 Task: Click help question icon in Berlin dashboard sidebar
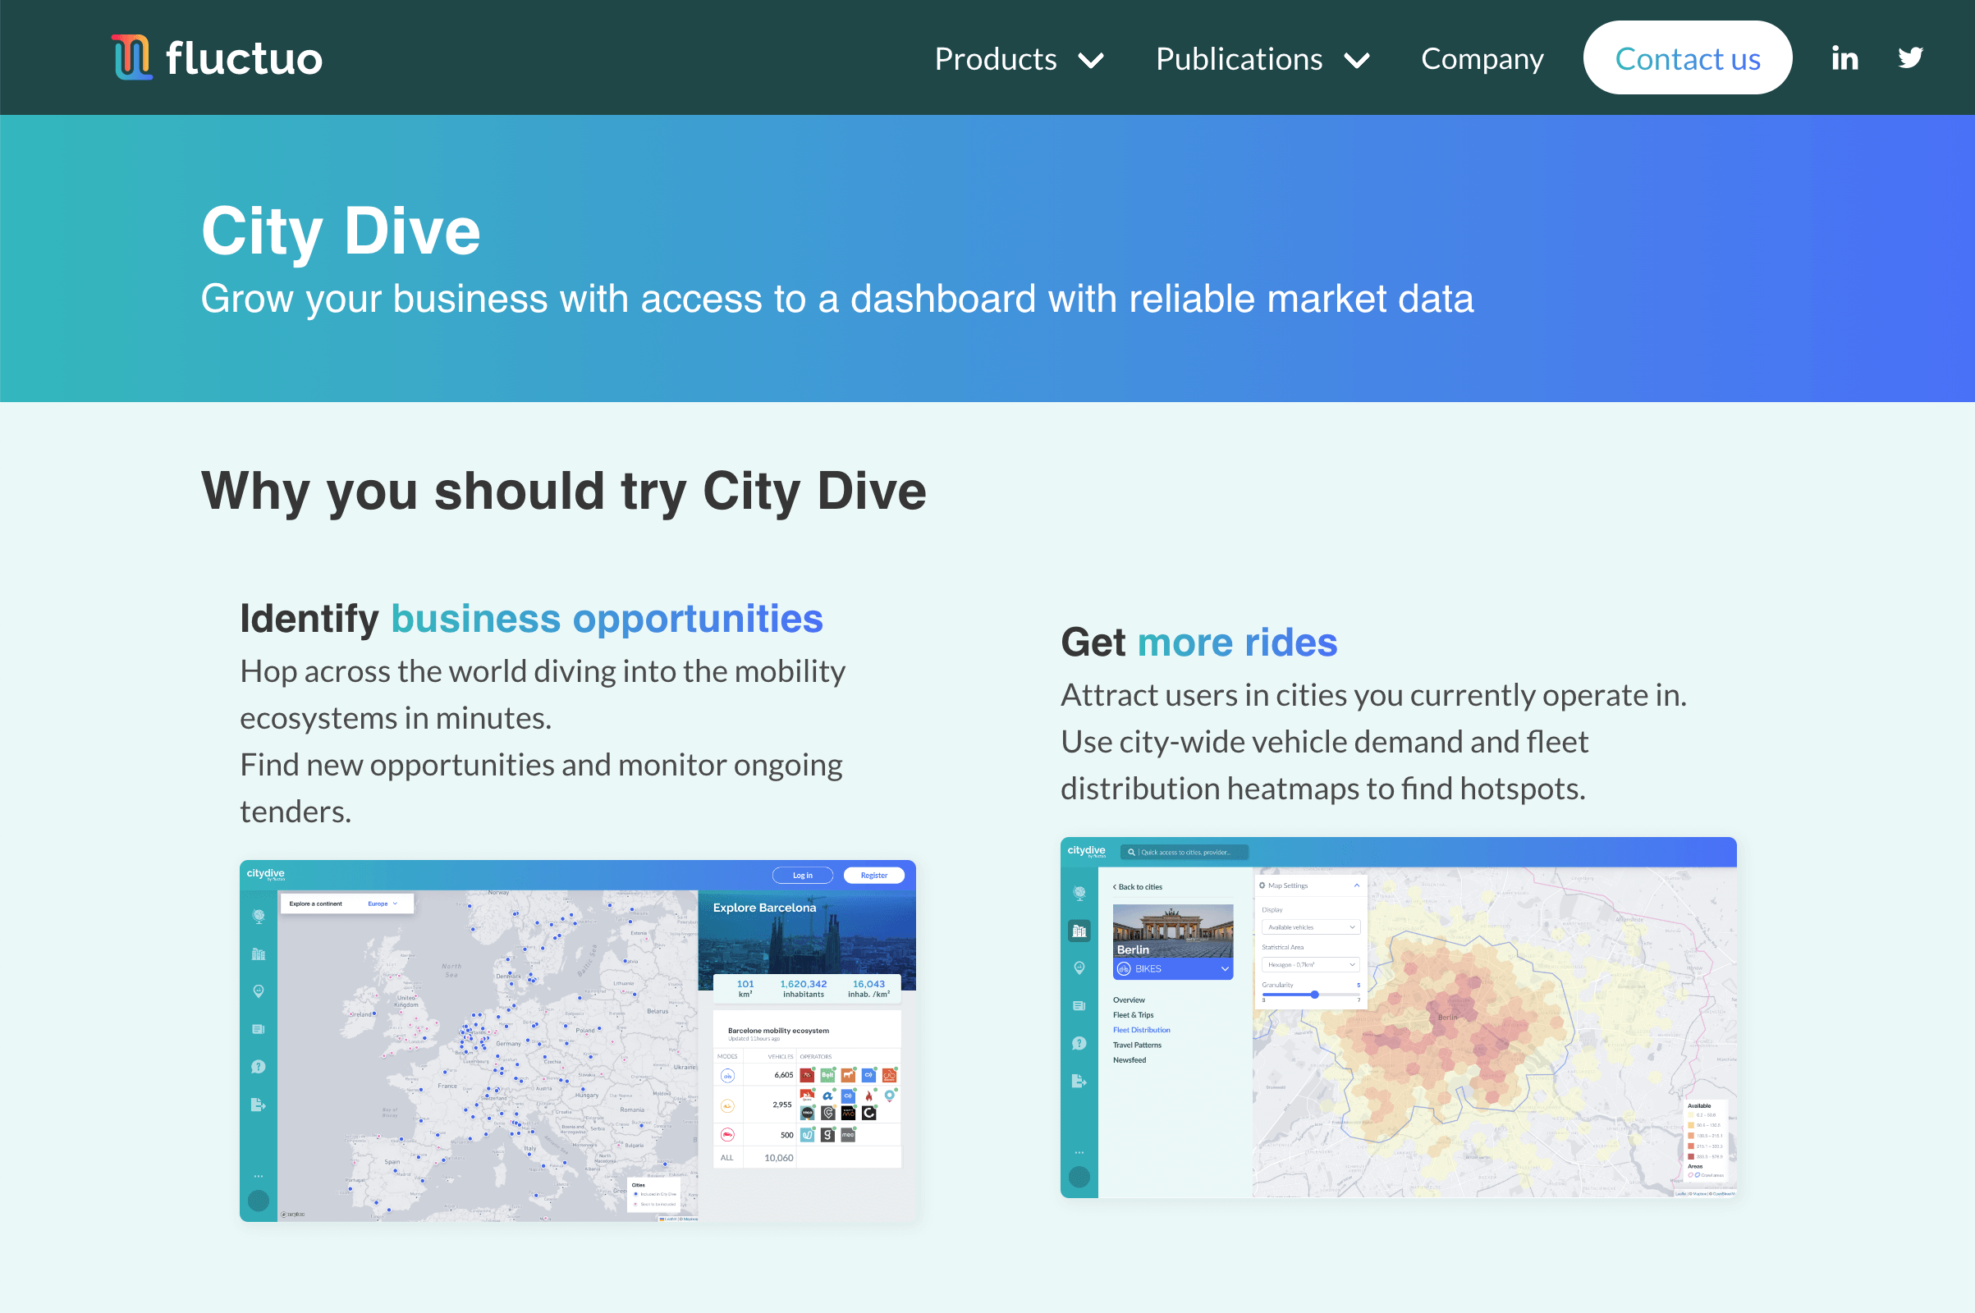point(1079,1043)
